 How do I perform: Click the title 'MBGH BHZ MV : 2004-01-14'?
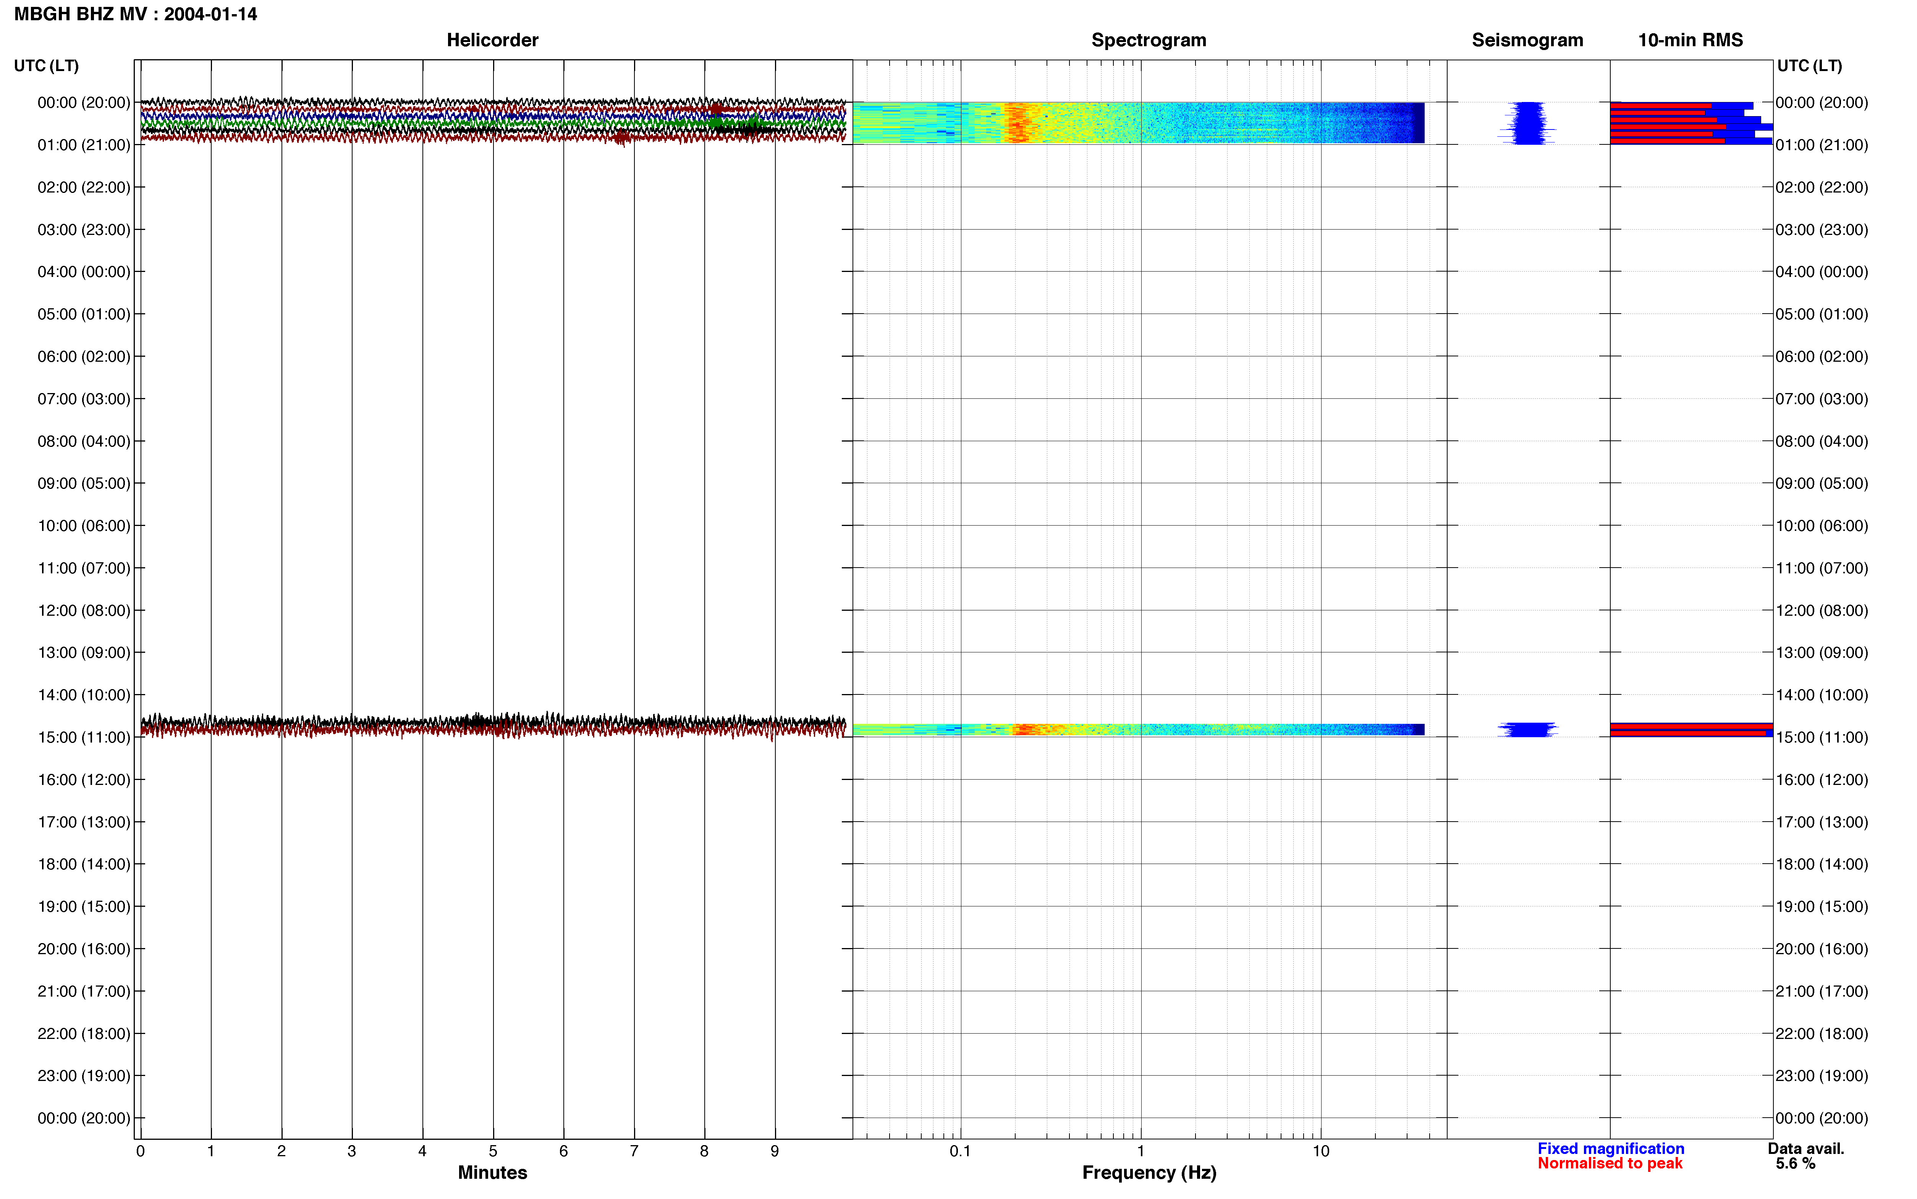pyautogui.click(x=136, y=14)
